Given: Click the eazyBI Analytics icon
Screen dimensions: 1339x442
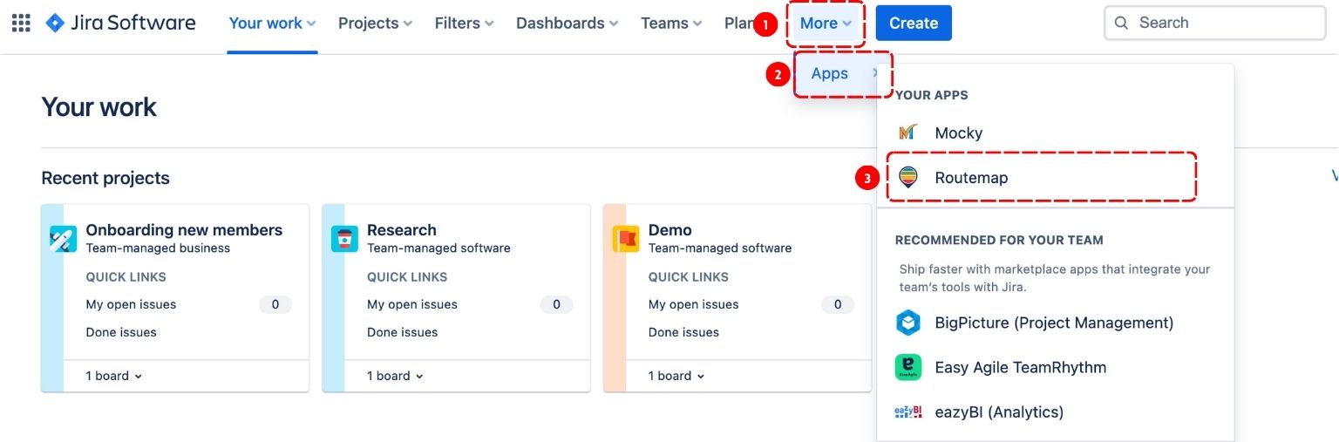Looking at the screenshot, I should (x=908, y=412).
